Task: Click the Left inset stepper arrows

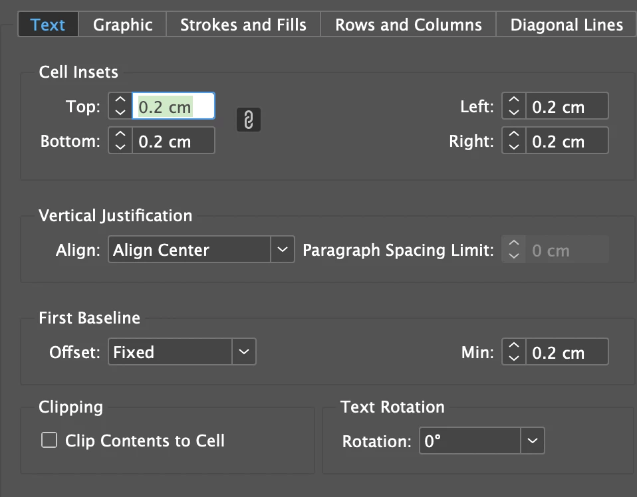Action: tap(513, 106)
